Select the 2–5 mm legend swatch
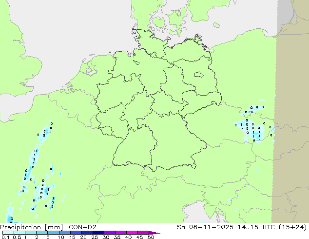The image size is (309, 239). coord(42,233)
